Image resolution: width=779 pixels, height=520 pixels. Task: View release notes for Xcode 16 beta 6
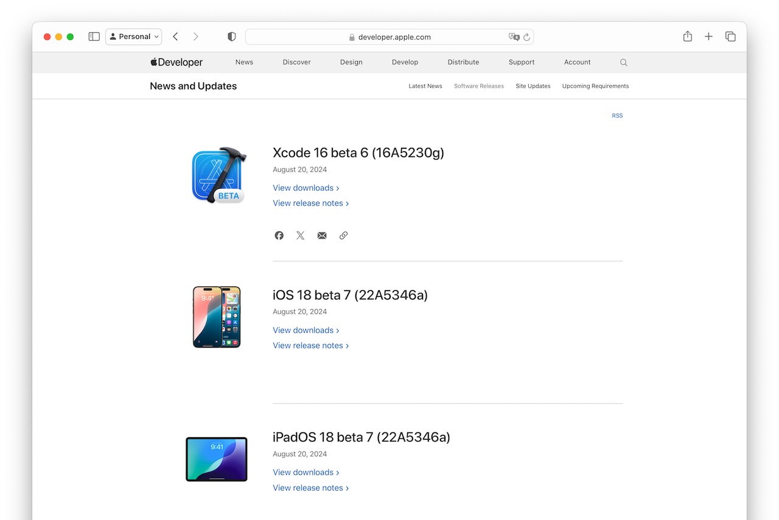point(311,203)
